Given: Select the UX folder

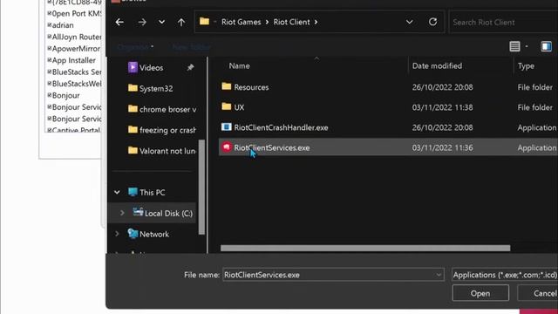Looking at the screenshot, I should (x=239, y=107).
